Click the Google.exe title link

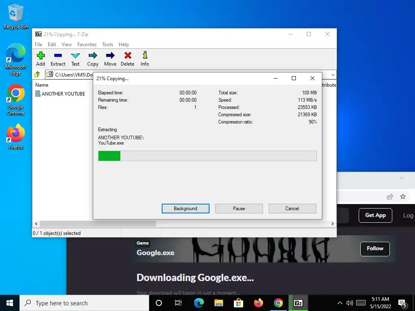pyautogui.click(x=155, y=253)
